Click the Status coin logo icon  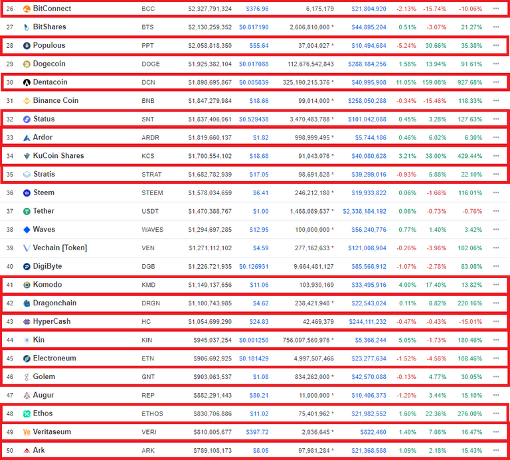(x=27, y=119)
